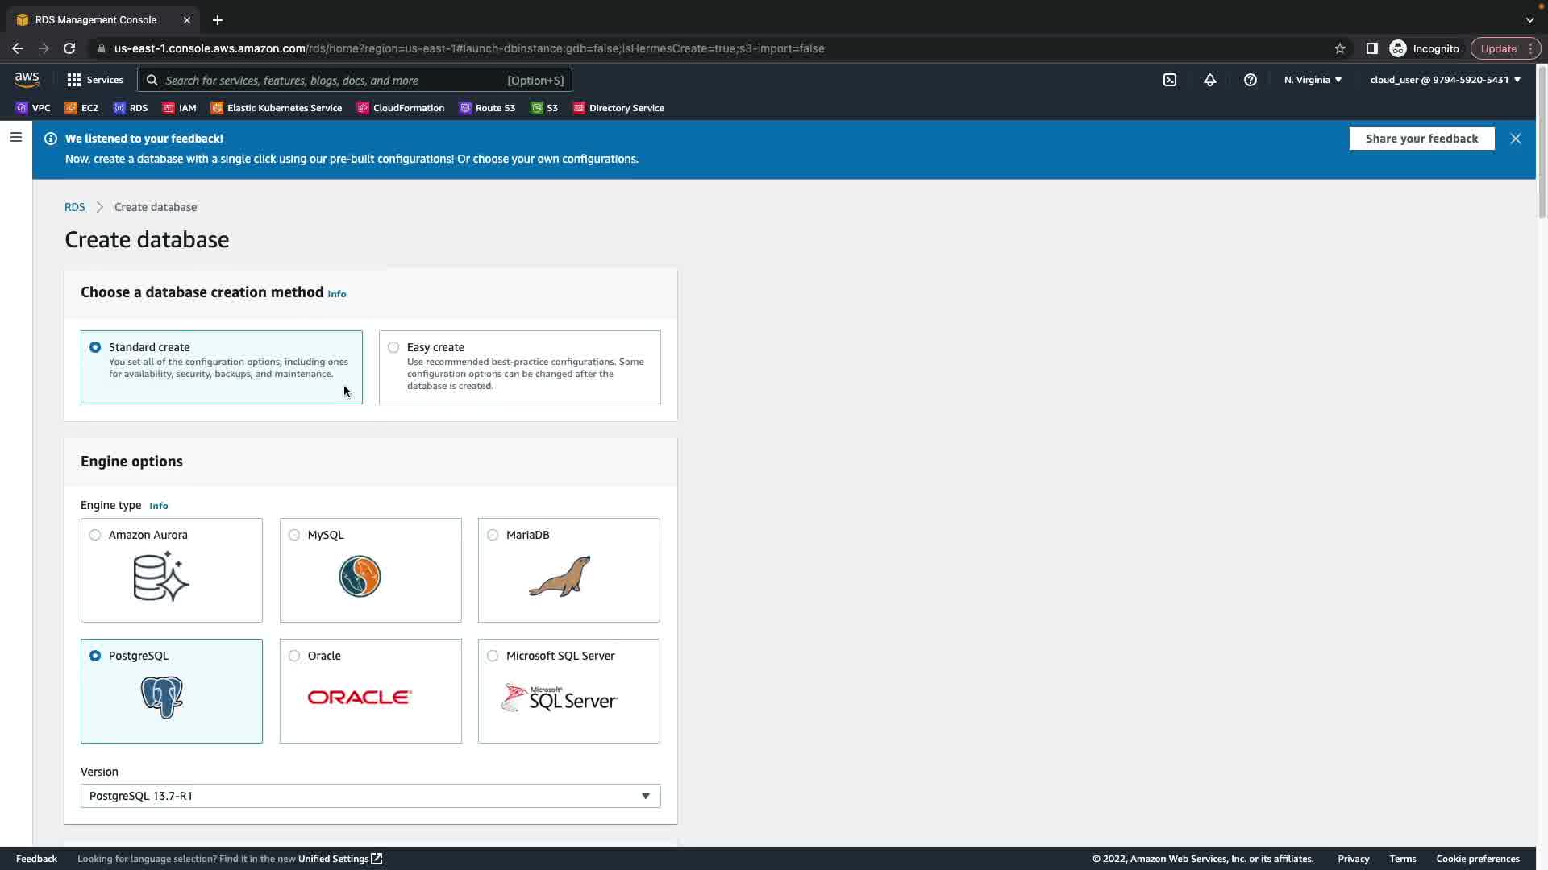Bookmark page with the star icon

[1340, 48]
